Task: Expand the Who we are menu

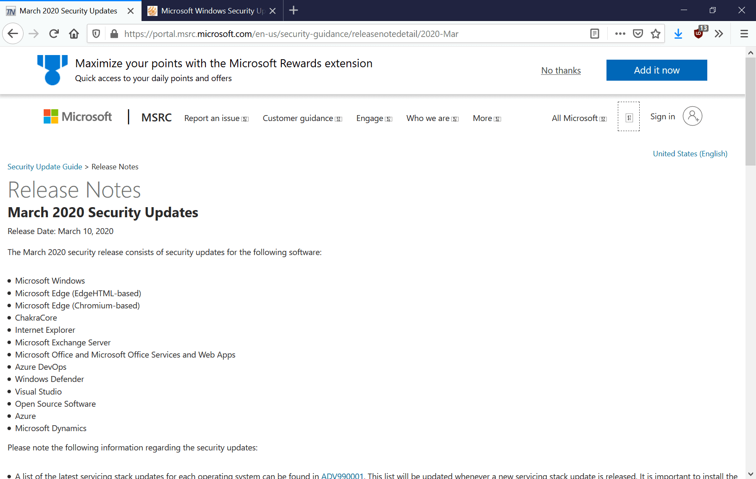Action: pyautogui.click(x=432, y=118)
